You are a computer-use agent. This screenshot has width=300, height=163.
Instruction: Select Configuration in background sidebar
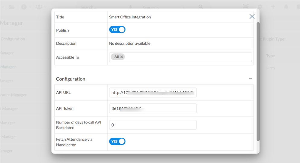pyautogui.click(x=13, y=39)
